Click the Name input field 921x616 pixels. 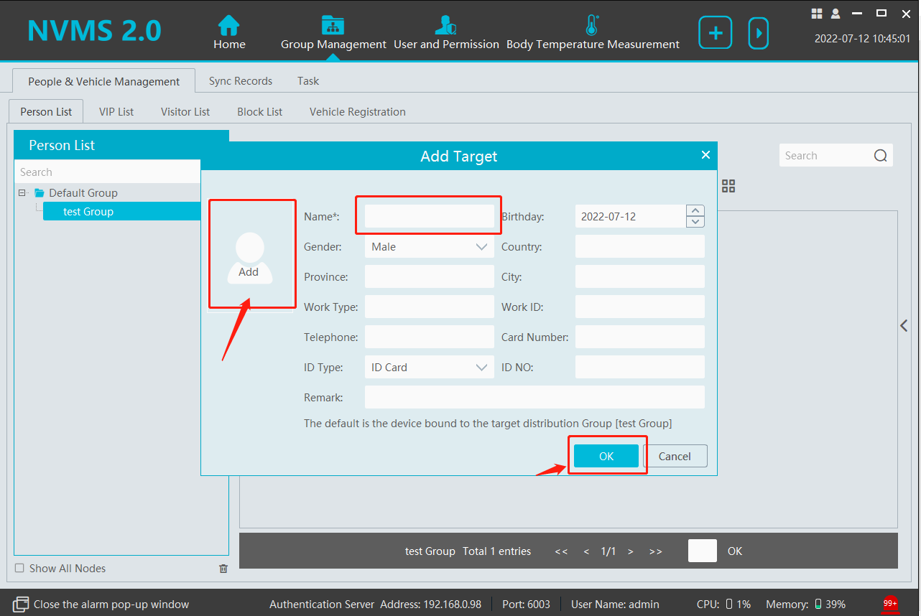click(x=430, y=216)
